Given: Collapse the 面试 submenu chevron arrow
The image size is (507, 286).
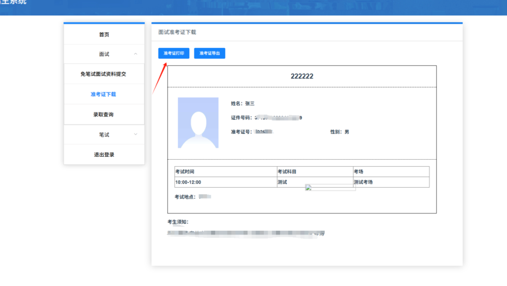Looking at the screenshot, I should click(x=136, y=54).
